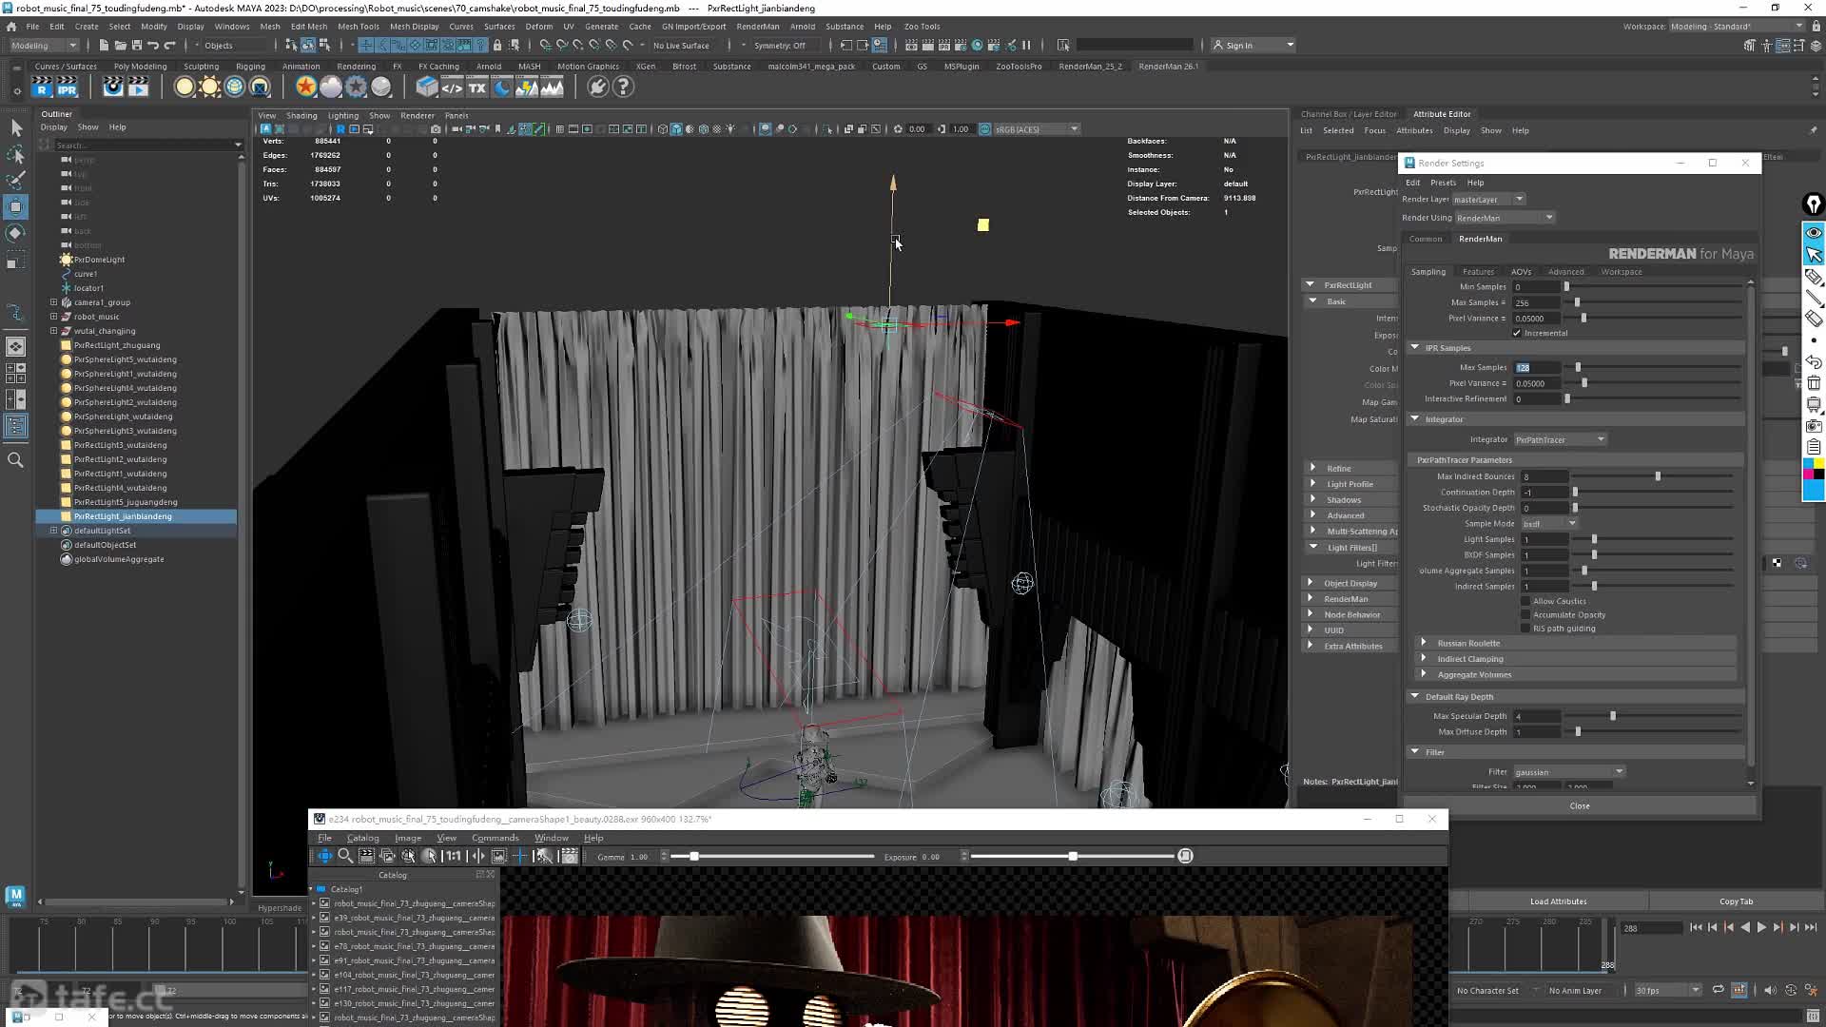Adjust the Max Indirect Bounces slider
This screenshot has width=1826, height=1027.
pos(1657,476)
